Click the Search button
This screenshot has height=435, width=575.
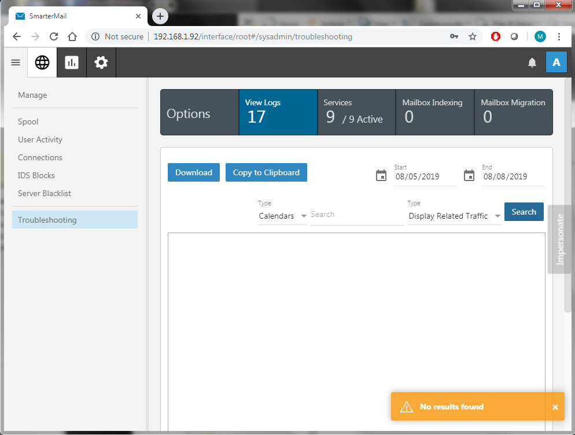(524, 212)
